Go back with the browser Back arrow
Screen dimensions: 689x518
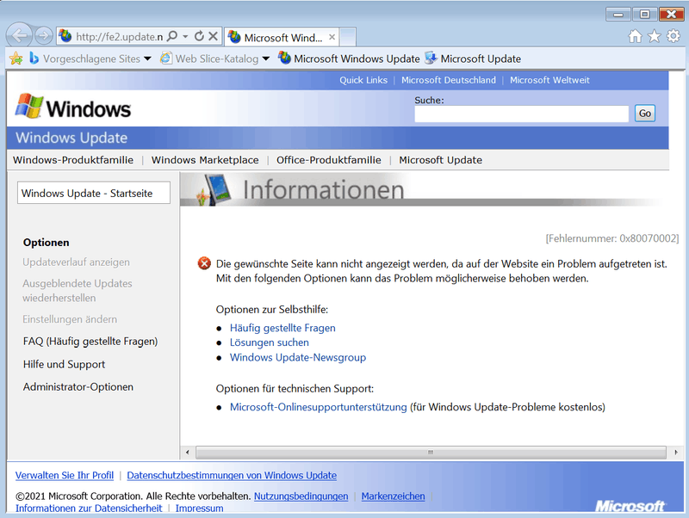(x=19, y=35)
